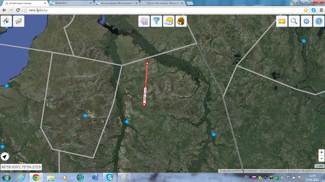Click the compass locate arrow button
Screen dimensions: 325x182
pyautogui.click(x=5, y=157)
